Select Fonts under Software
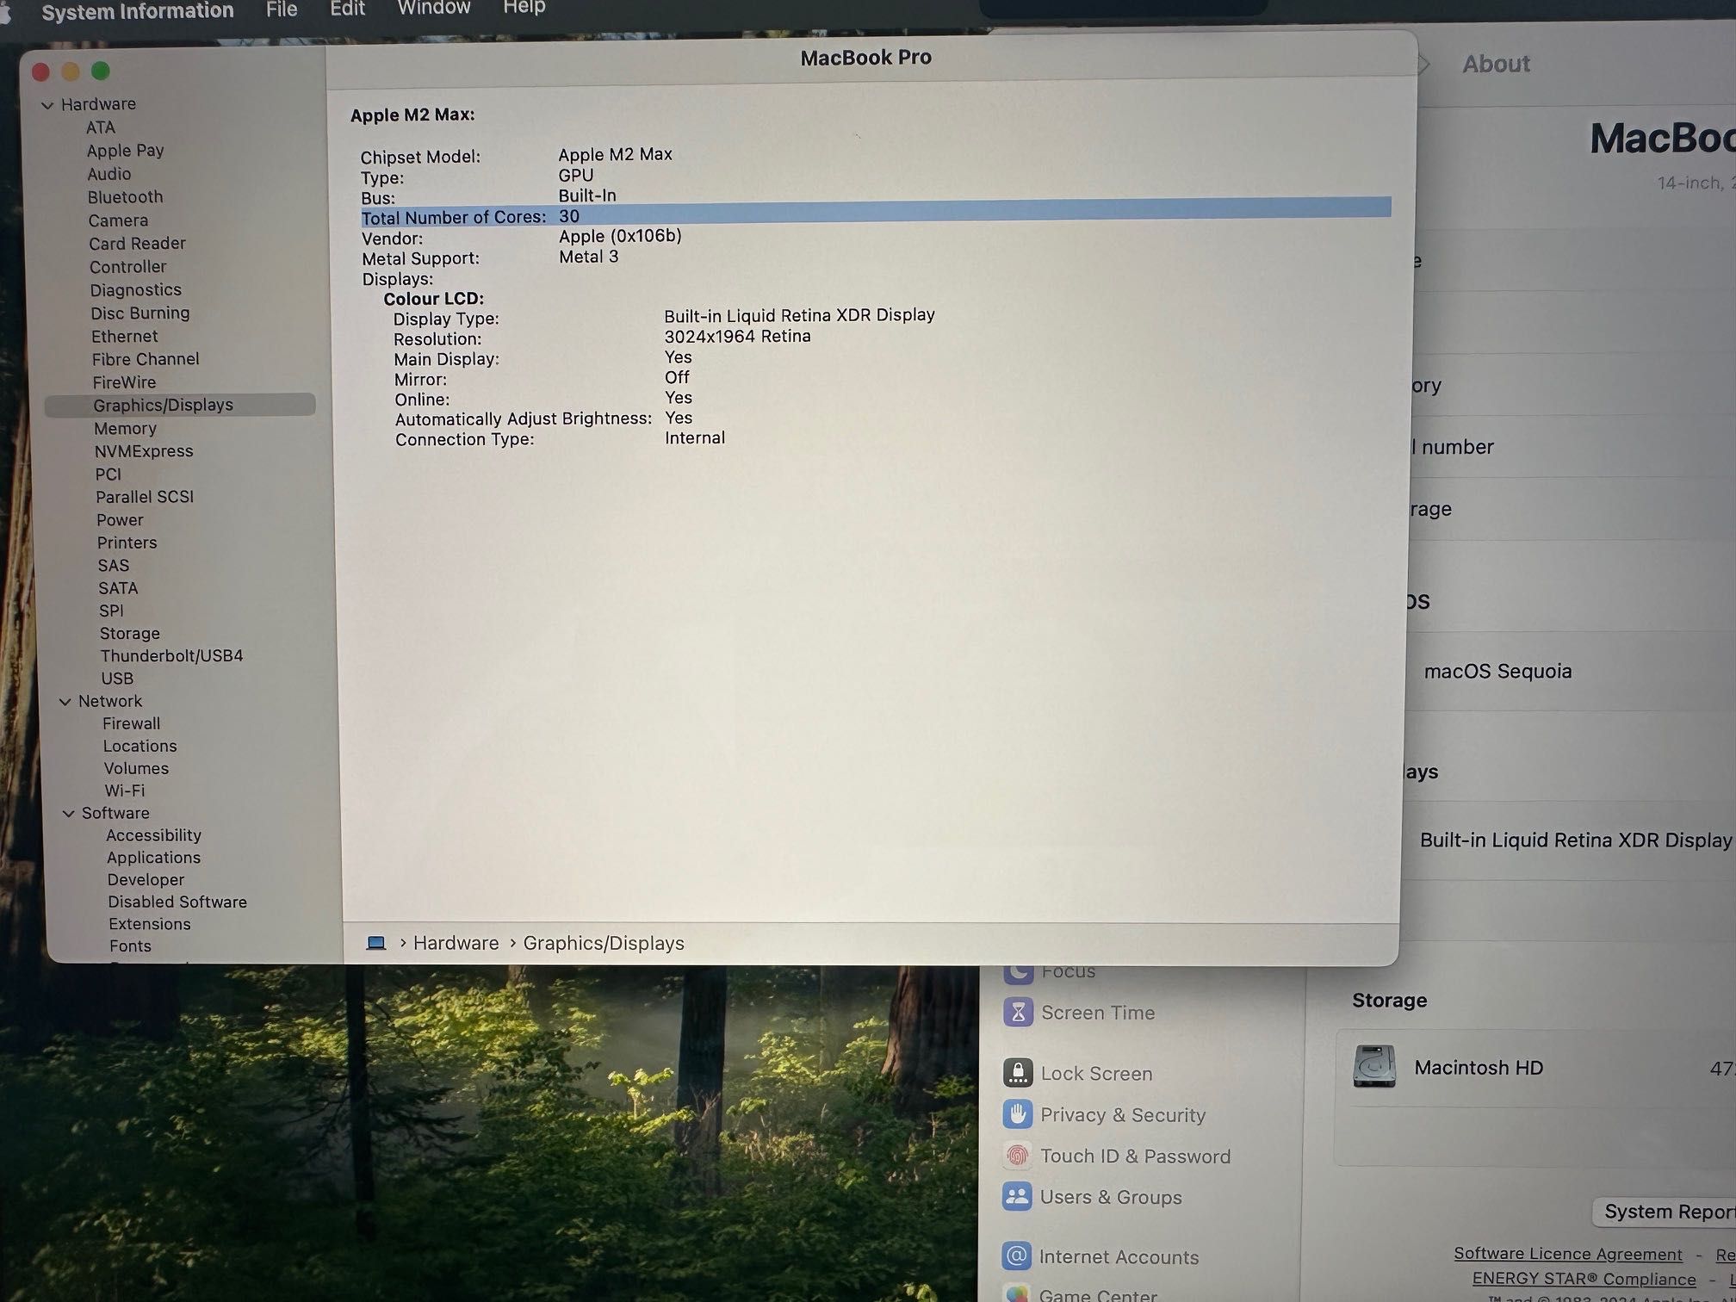The image size is (1736, 1302). 130,946
